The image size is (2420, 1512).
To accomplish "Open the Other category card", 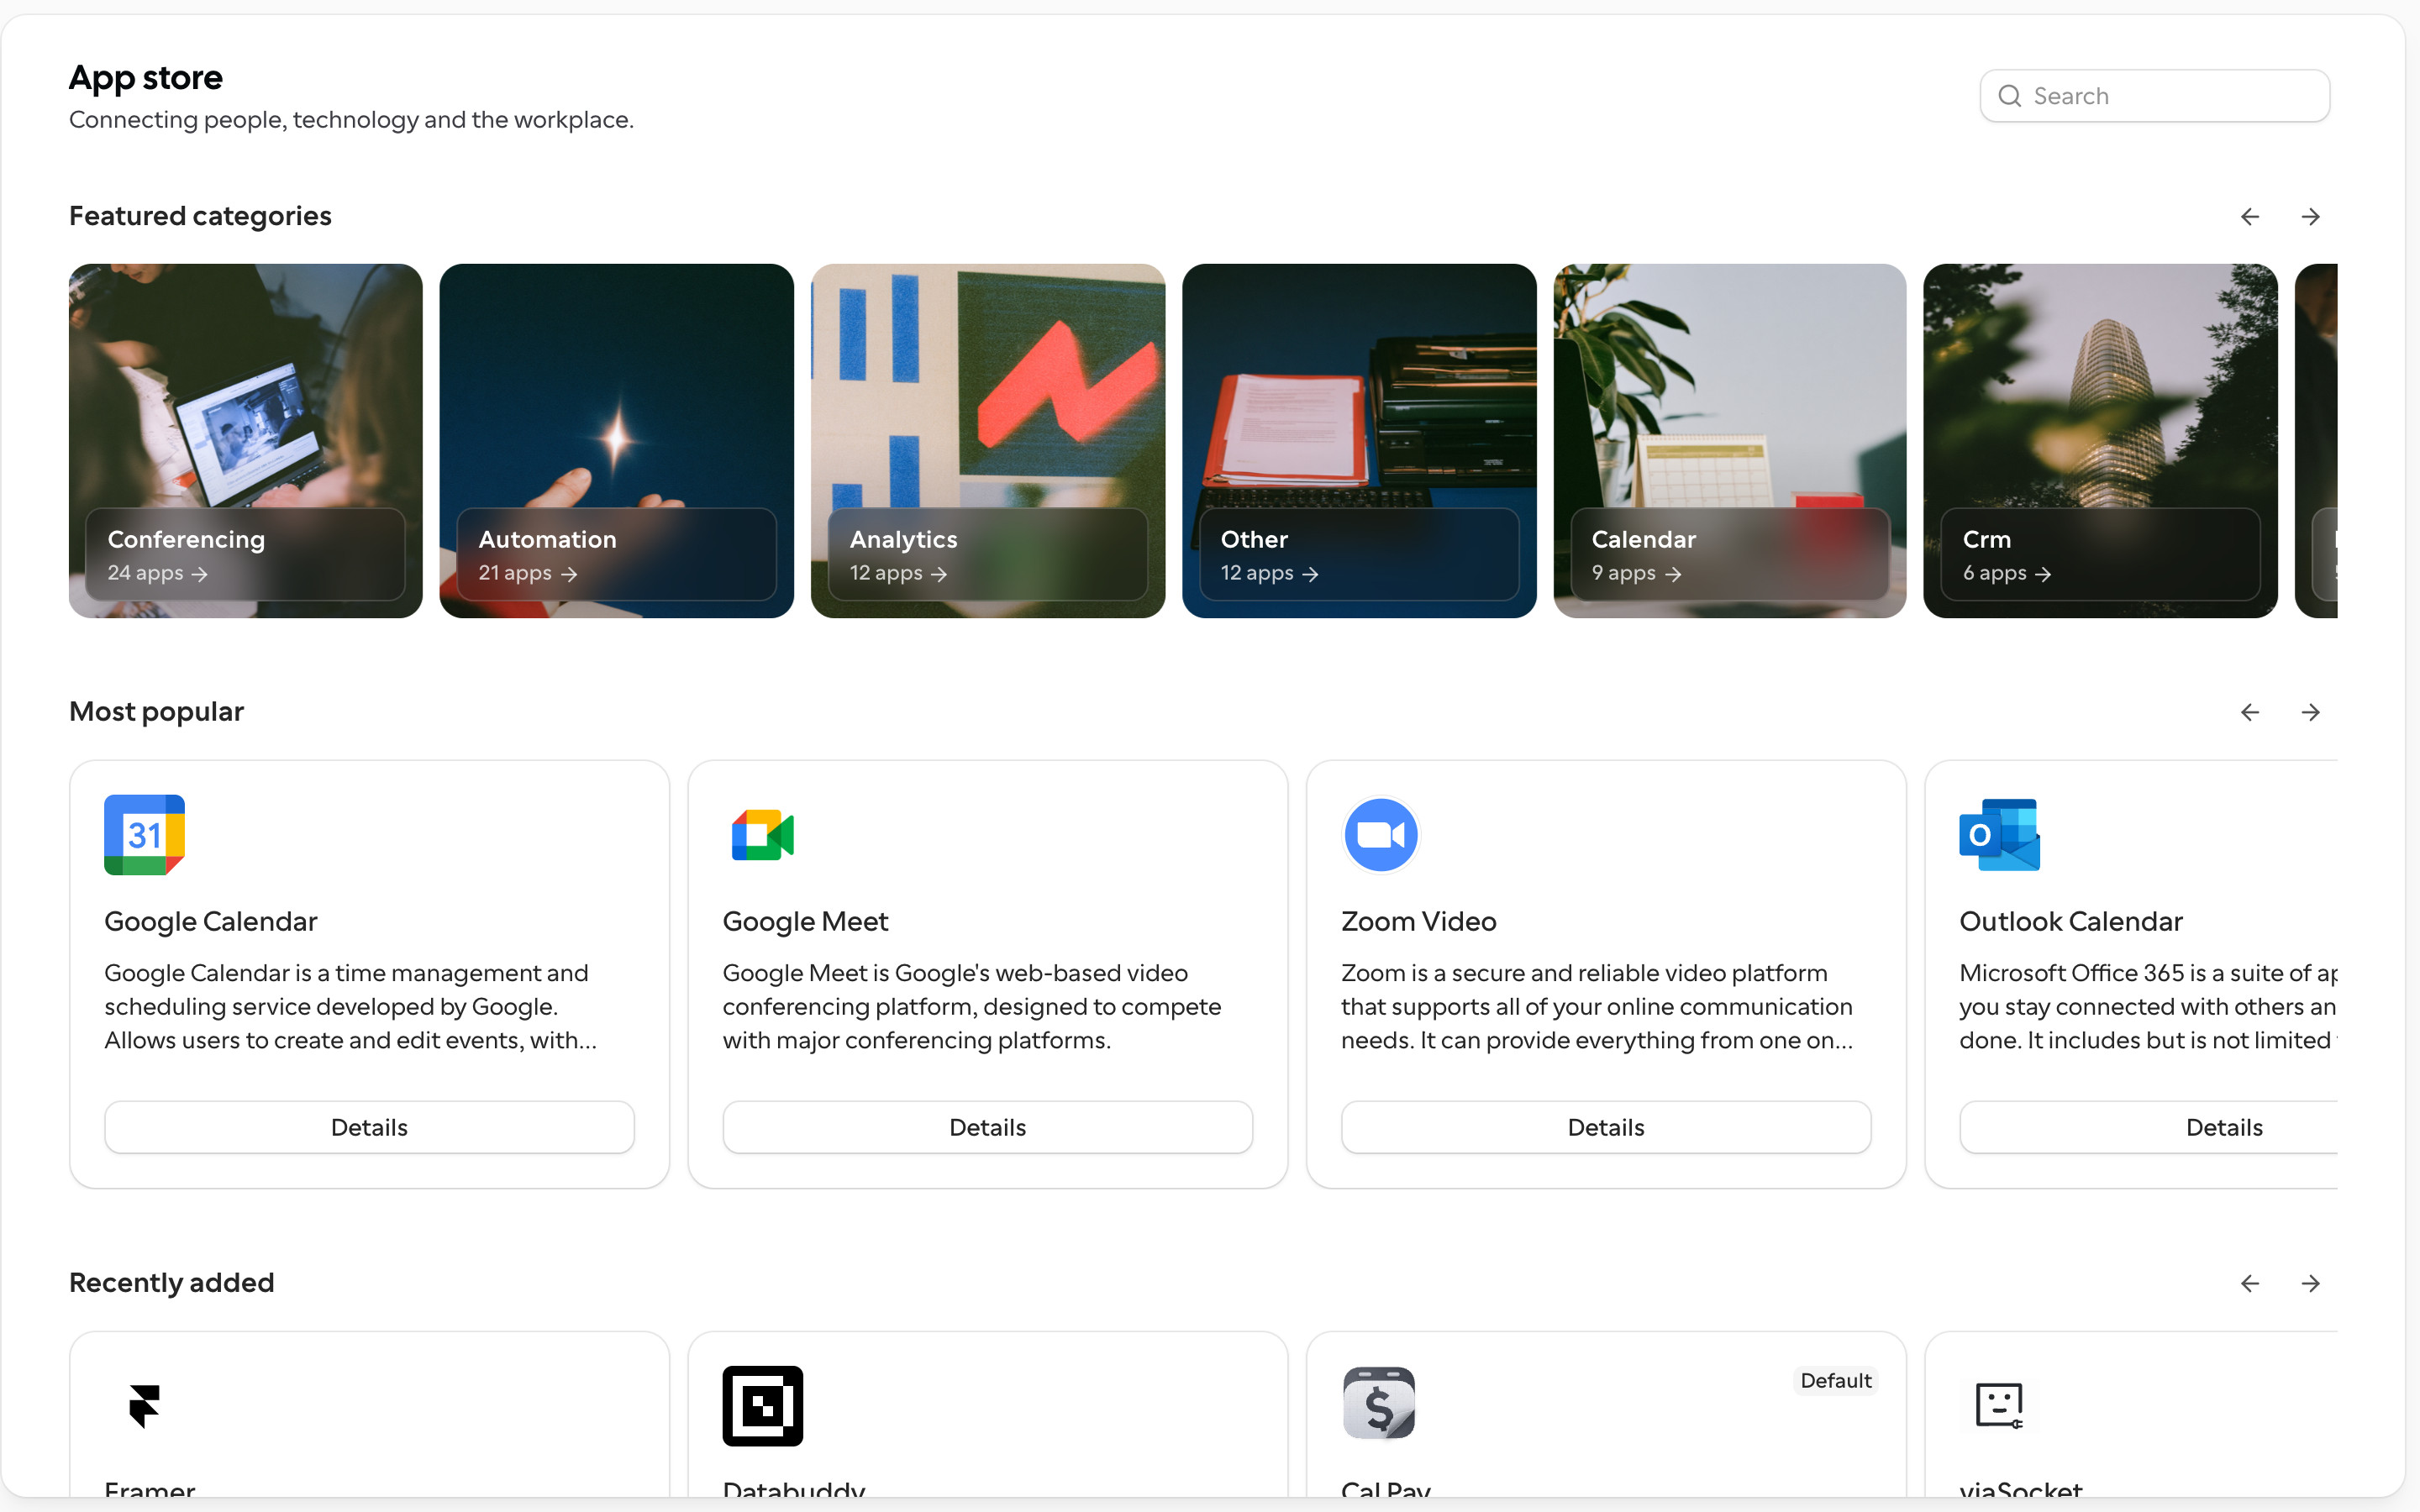I will tap(1359, 441).
